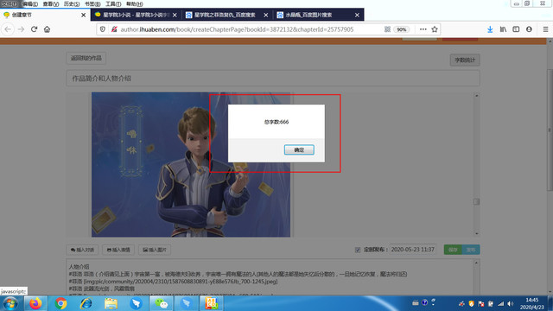This screenshot has width=553, height=311.
Task: Bookmark this page with the star icon
Action: (435, 29)
